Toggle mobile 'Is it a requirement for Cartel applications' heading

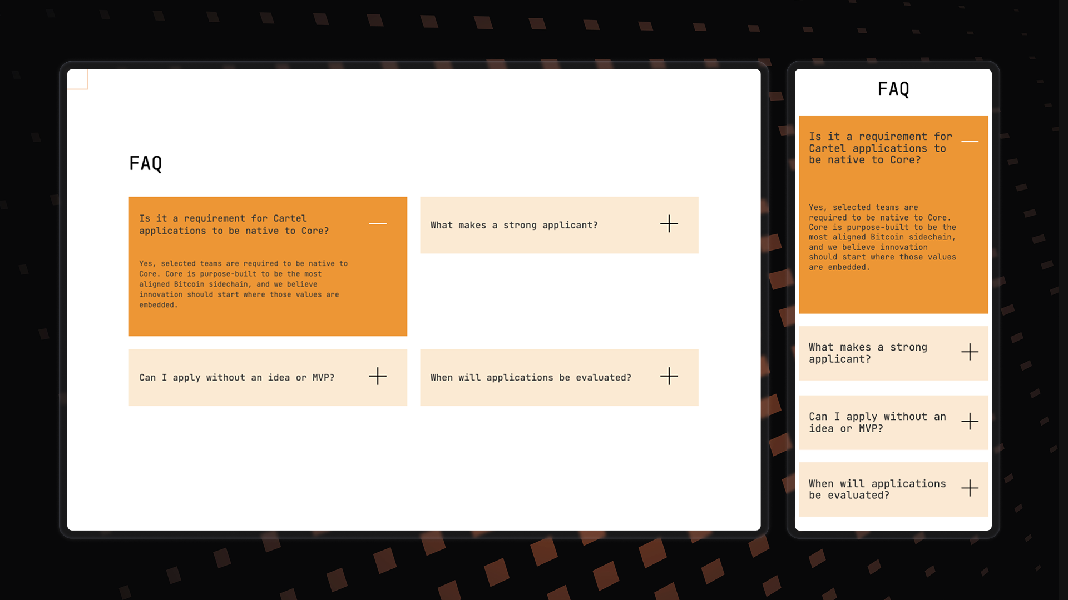coord(880,148)
